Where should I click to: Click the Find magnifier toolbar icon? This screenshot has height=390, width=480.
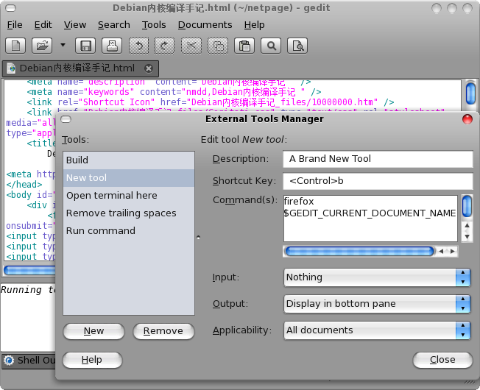pos(271,46)
